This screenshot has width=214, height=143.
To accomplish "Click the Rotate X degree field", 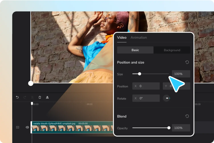I will point(146,98).
